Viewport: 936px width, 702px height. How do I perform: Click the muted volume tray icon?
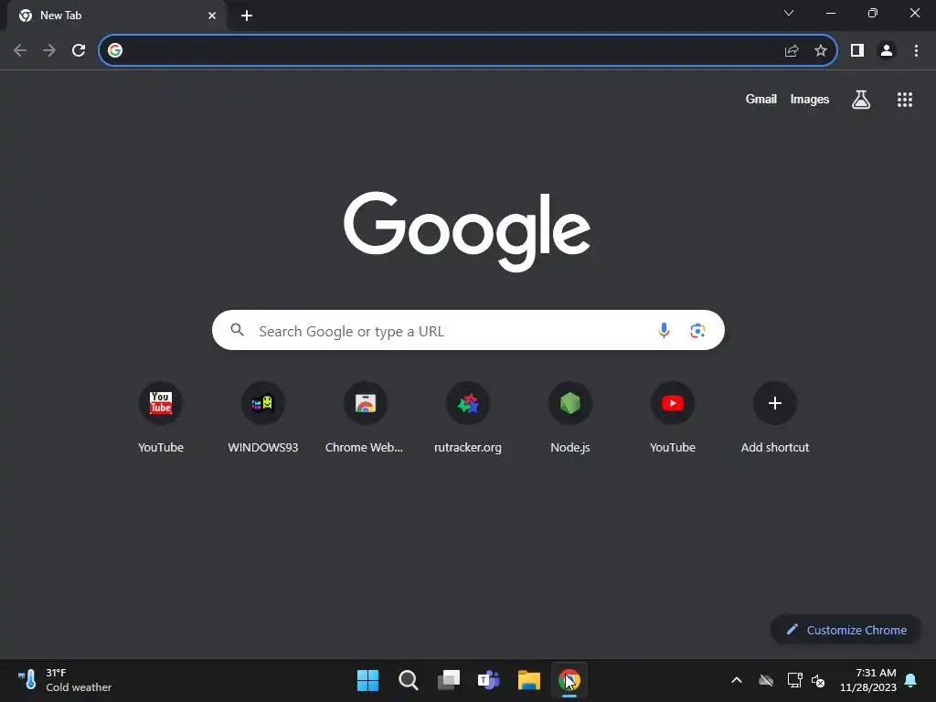tap(818, 680)
